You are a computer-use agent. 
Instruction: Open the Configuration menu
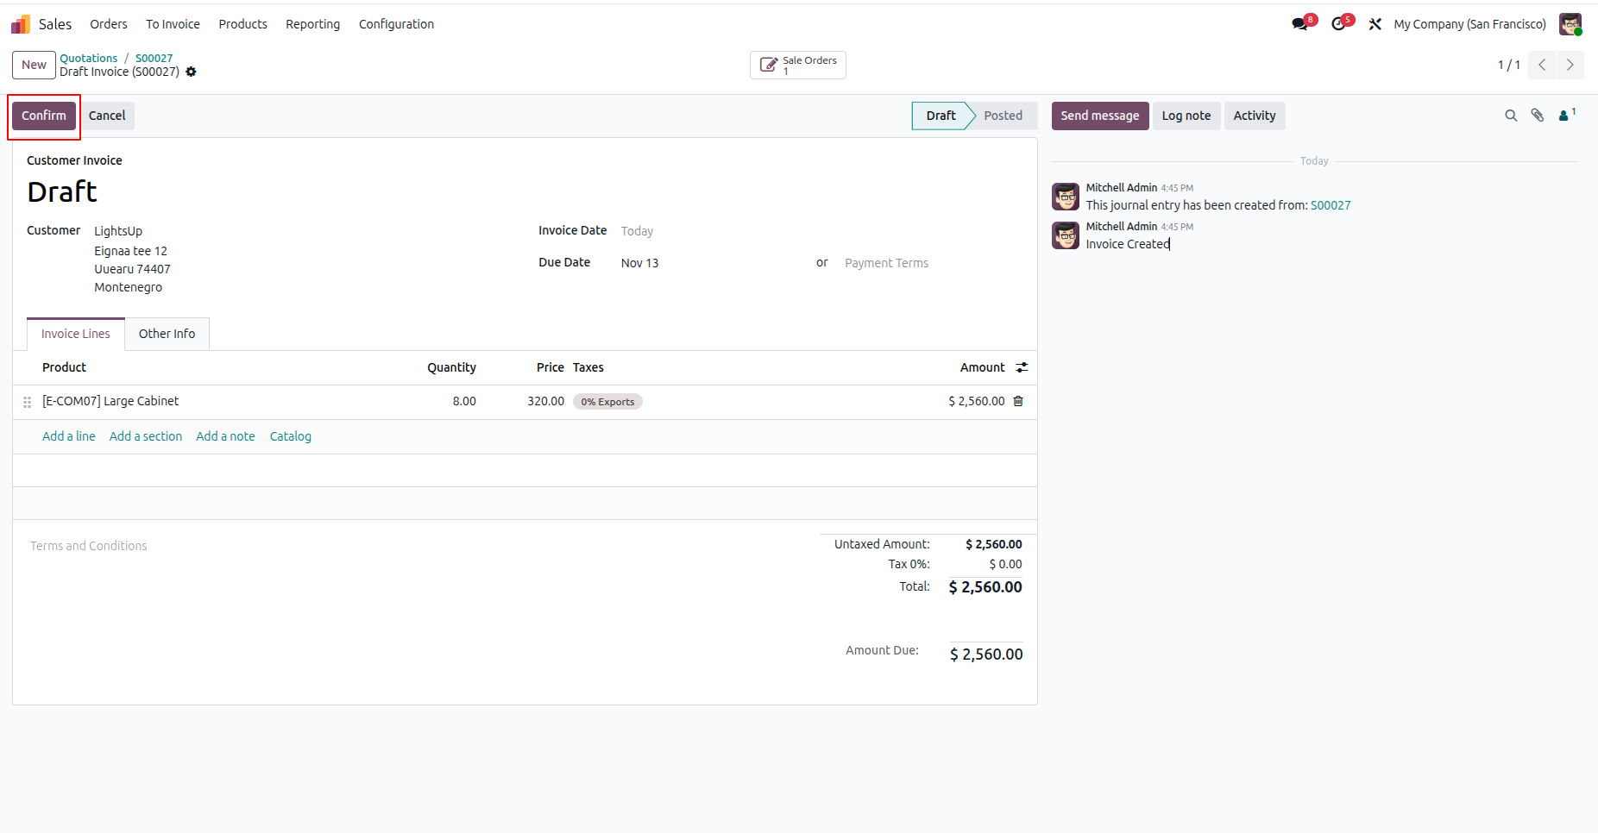pyautogui.click(x=396, y=24)
